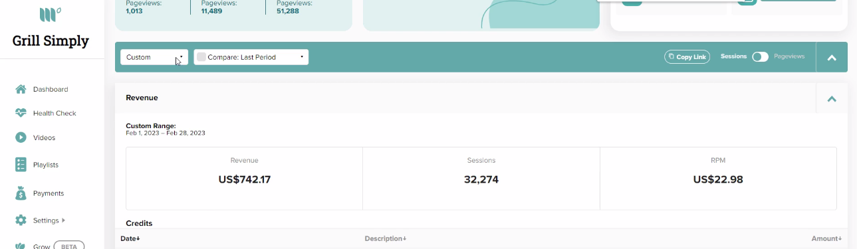
Task: Open the Compare: Last Period dropdown arrow
Action: coord(302,57)
